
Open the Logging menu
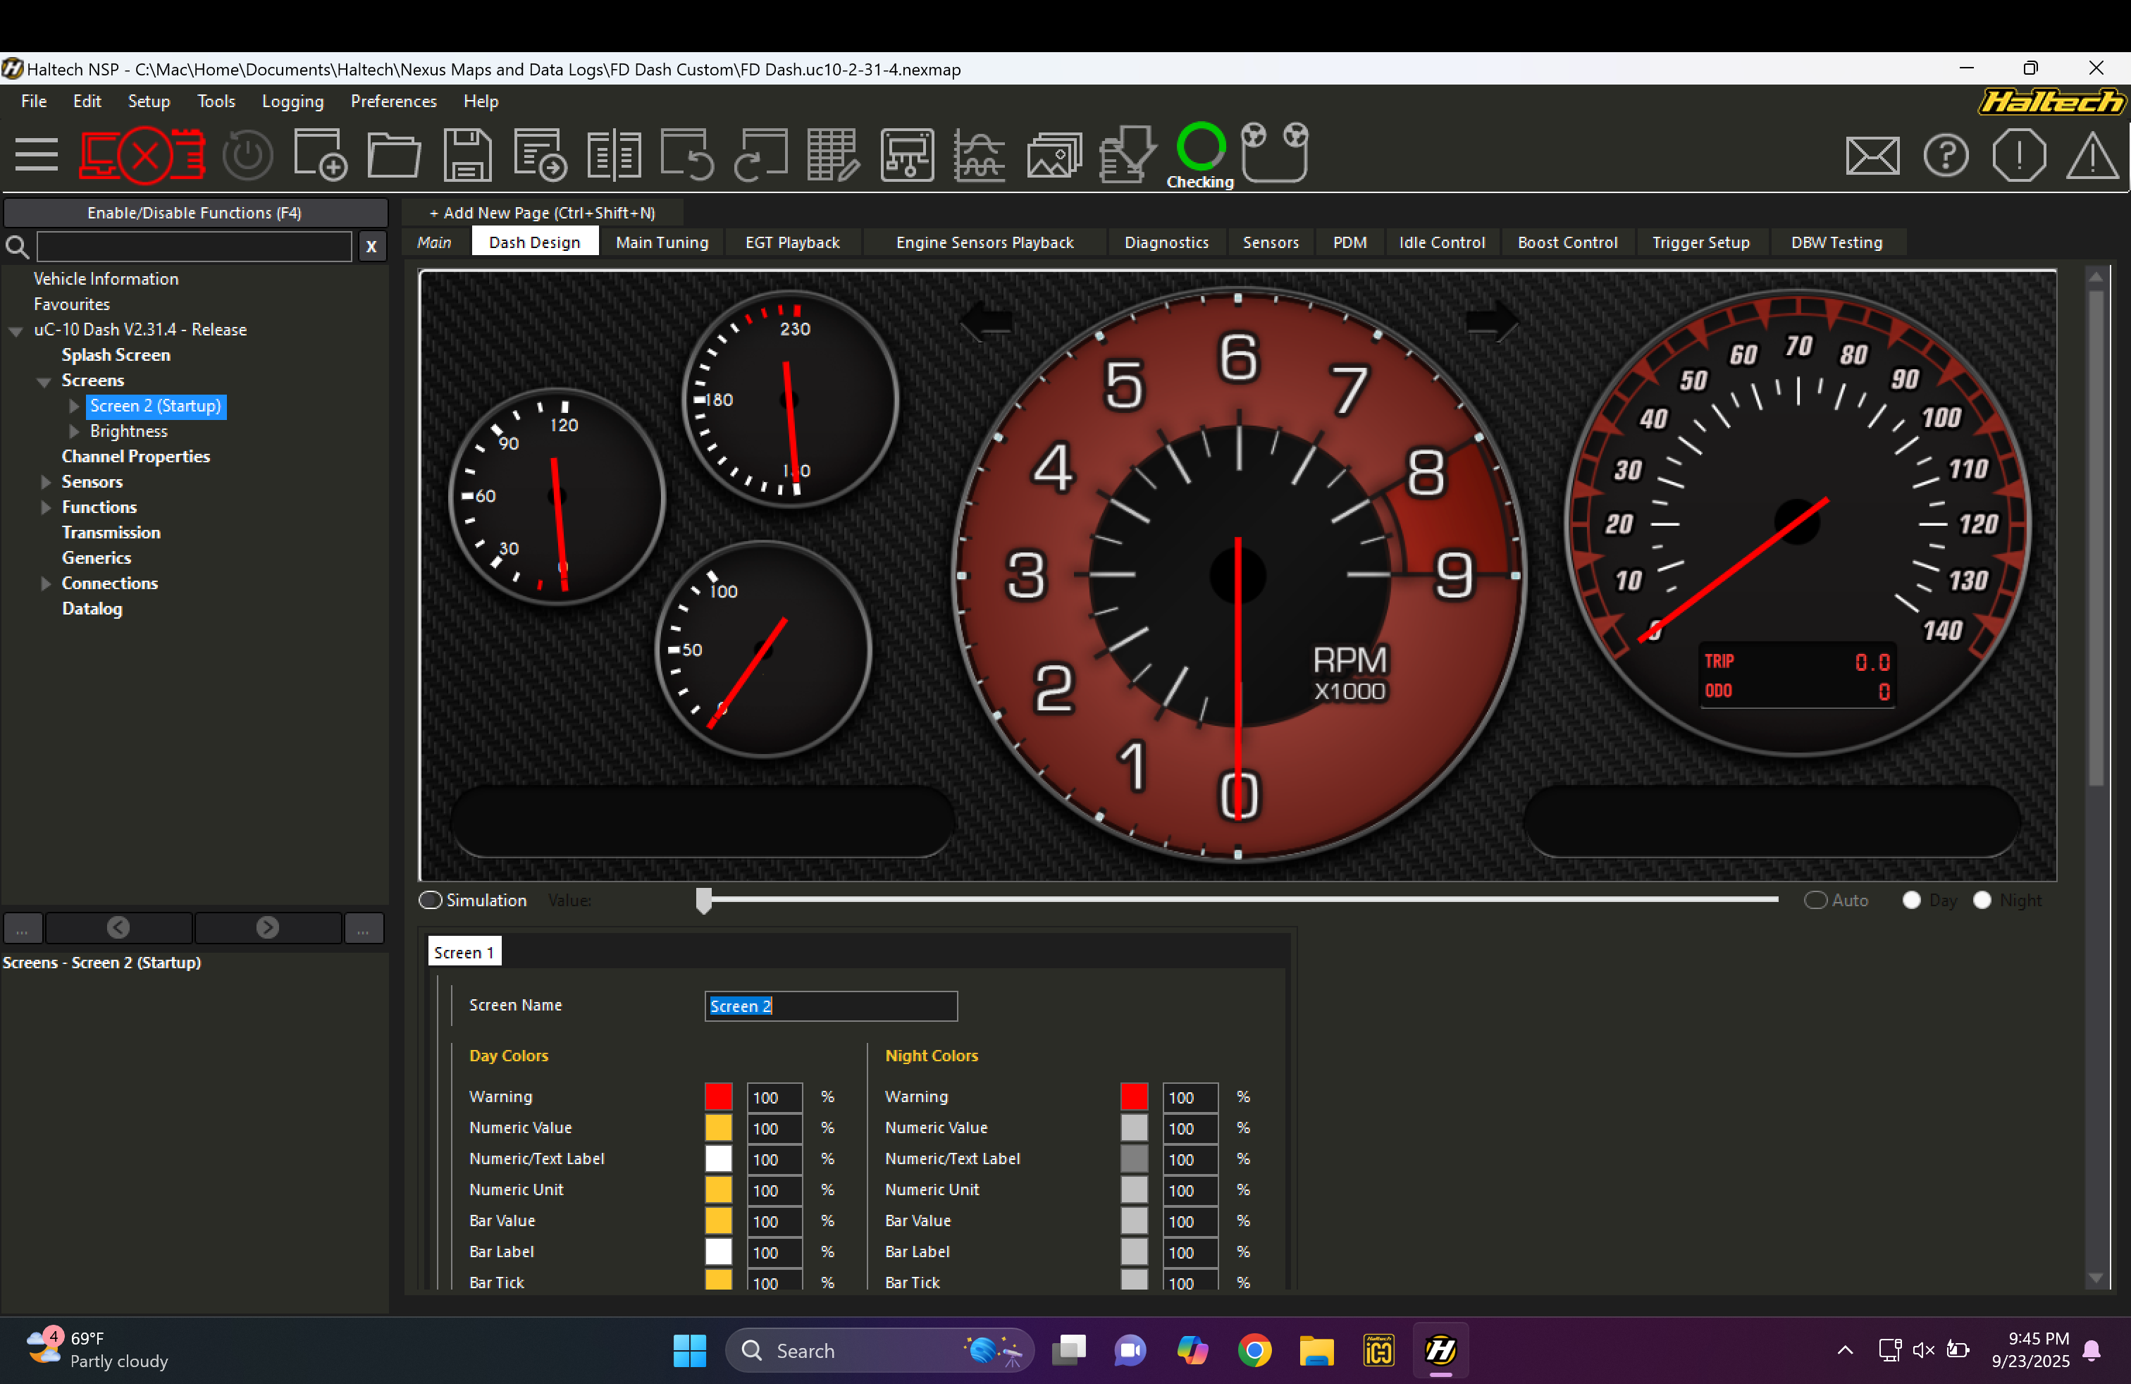coord(292,101)
